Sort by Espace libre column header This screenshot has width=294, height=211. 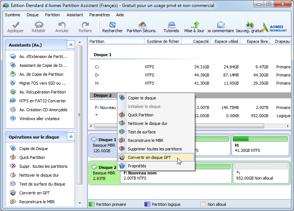tap(256, 41)
